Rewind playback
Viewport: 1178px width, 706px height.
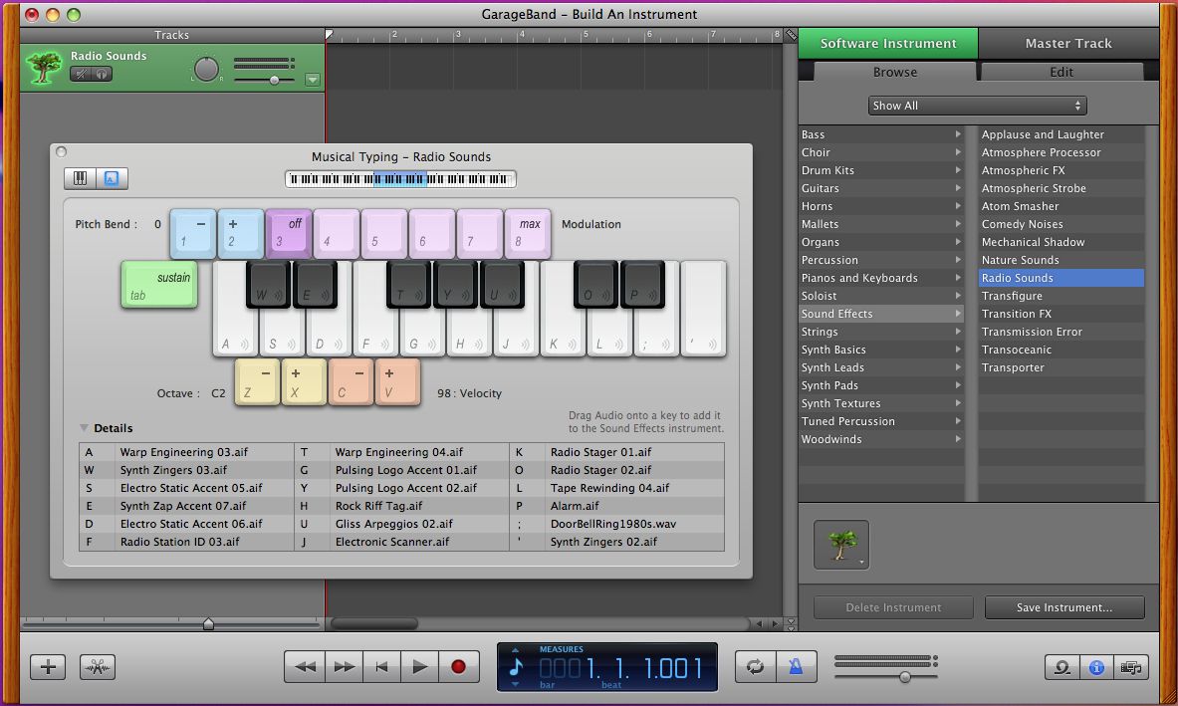305,666
